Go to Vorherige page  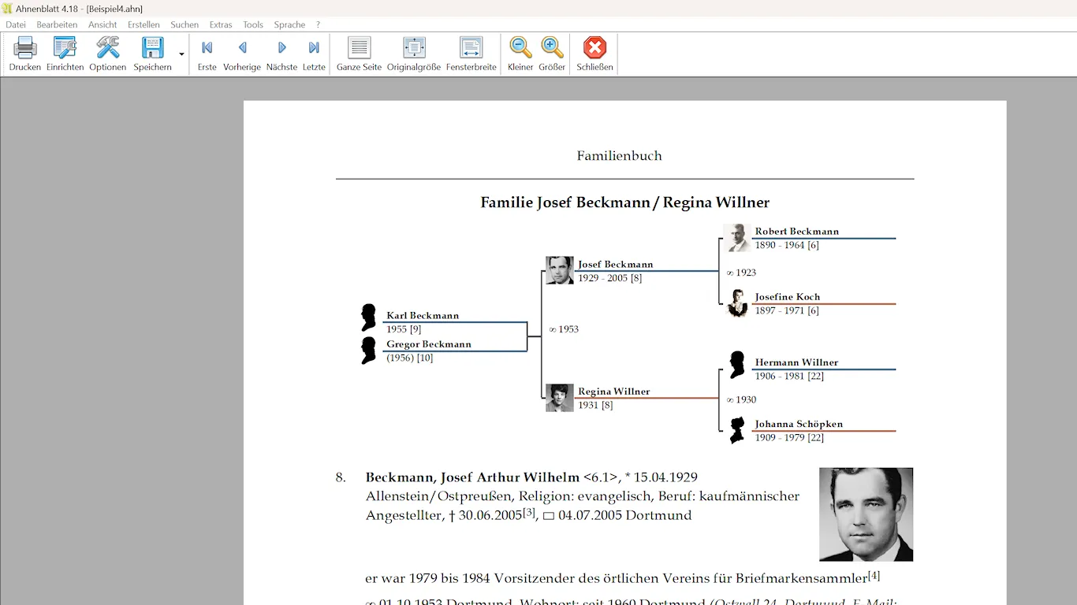coord(242,54)
